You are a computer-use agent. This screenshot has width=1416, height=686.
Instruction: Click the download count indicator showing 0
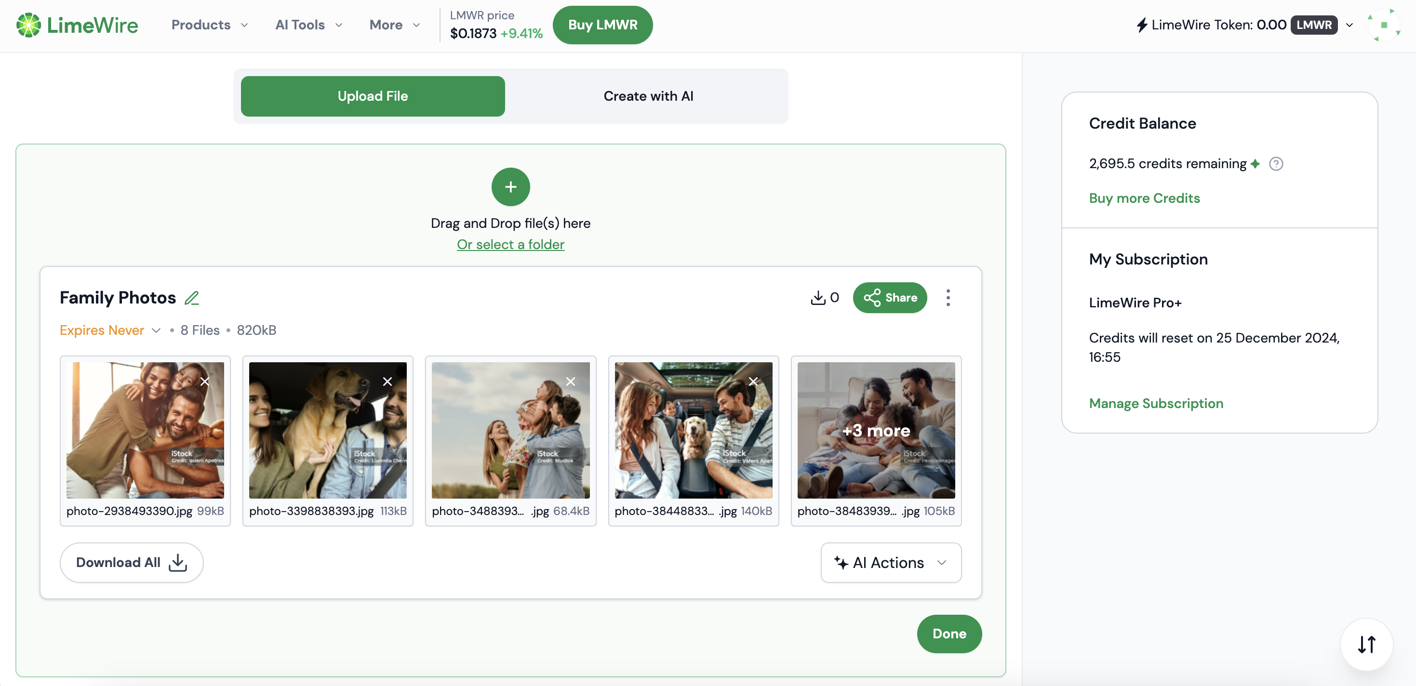click(x=824, y=297)
